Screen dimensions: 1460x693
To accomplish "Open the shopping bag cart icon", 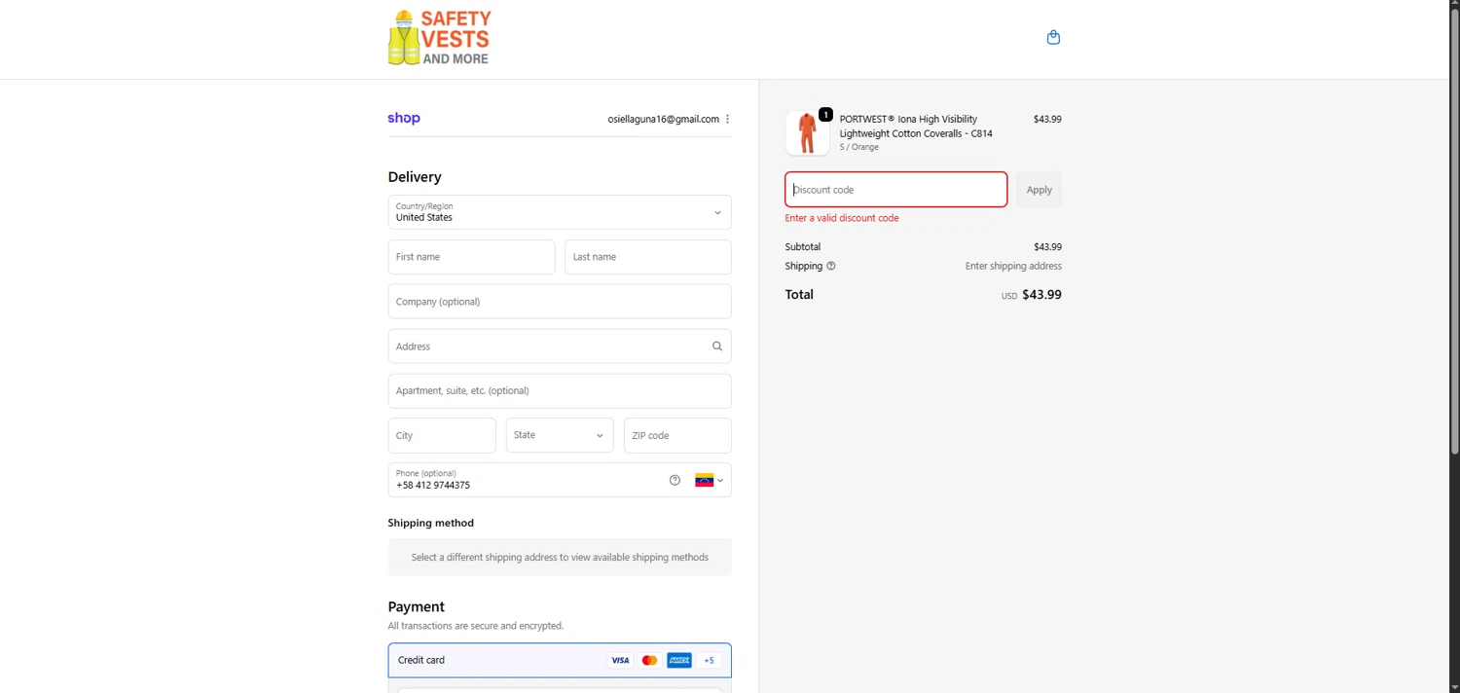I will (1053, 37).
